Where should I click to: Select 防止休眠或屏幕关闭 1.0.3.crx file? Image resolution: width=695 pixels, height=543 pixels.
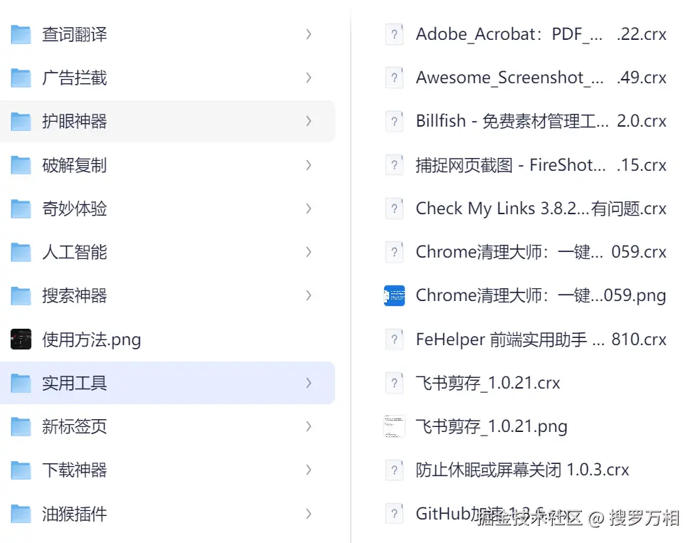tap(522, 470)
